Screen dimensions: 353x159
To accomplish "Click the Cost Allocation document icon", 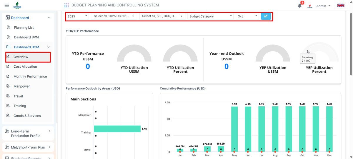I will 8,66.
